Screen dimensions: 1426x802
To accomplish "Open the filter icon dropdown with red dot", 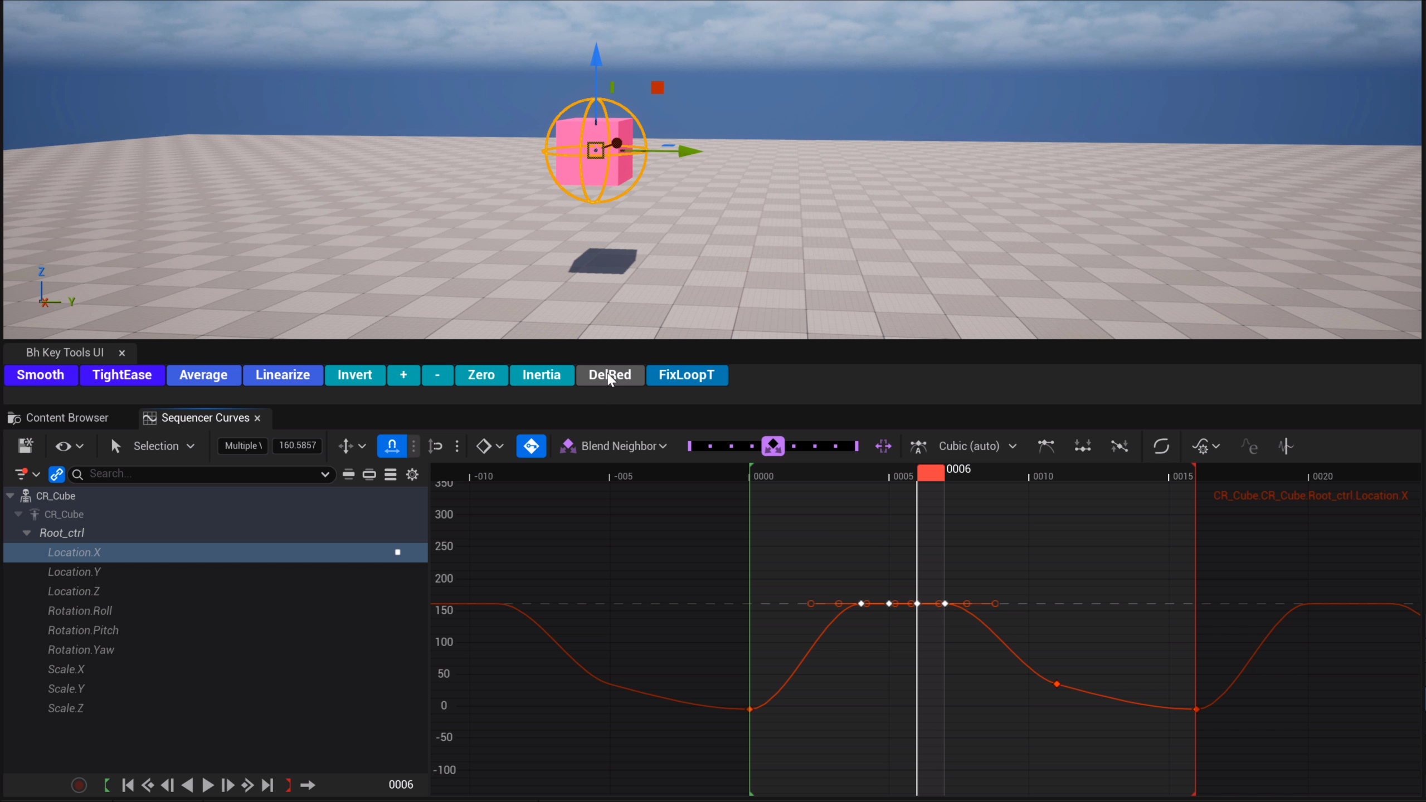I will [27, 474].
